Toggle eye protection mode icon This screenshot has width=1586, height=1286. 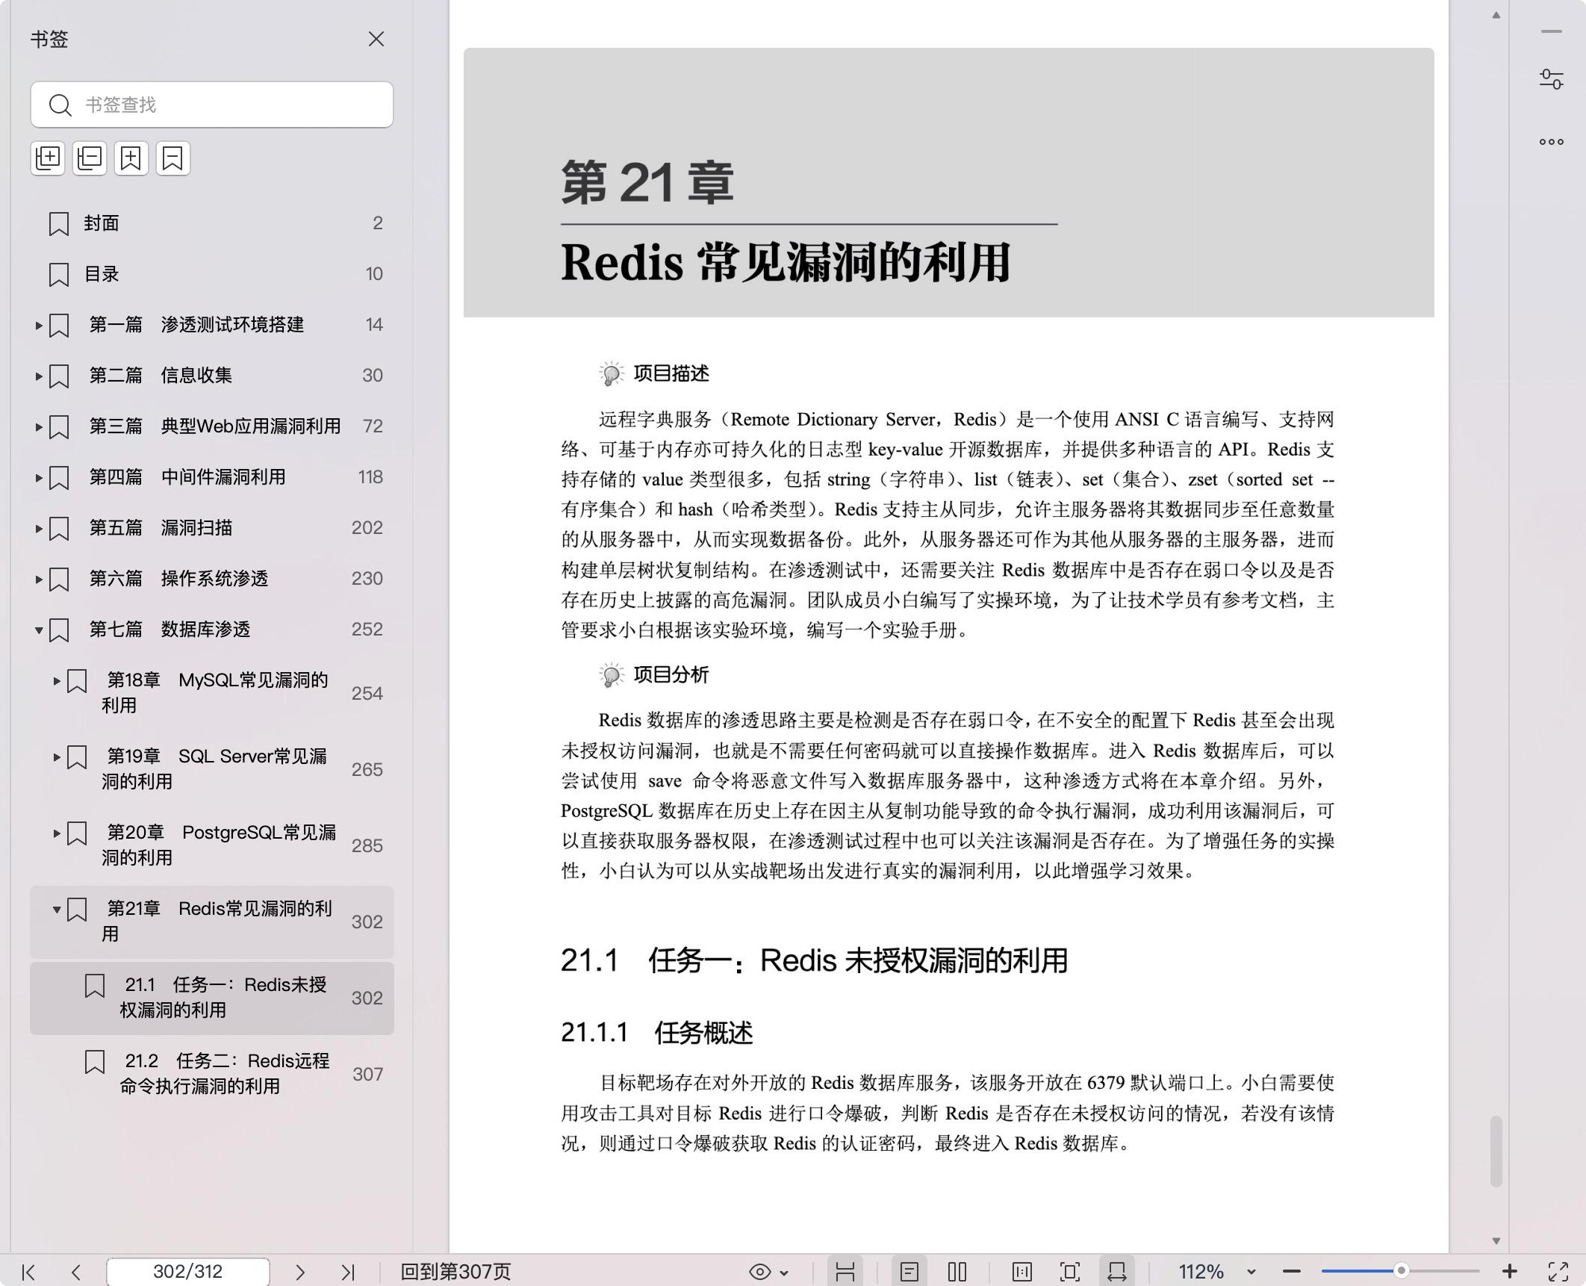tap(759, 1272)
